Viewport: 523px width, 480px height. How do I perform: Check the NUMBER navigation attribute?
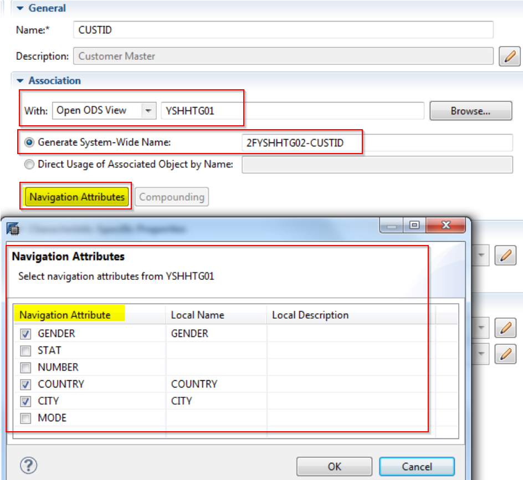click(25, 367)
